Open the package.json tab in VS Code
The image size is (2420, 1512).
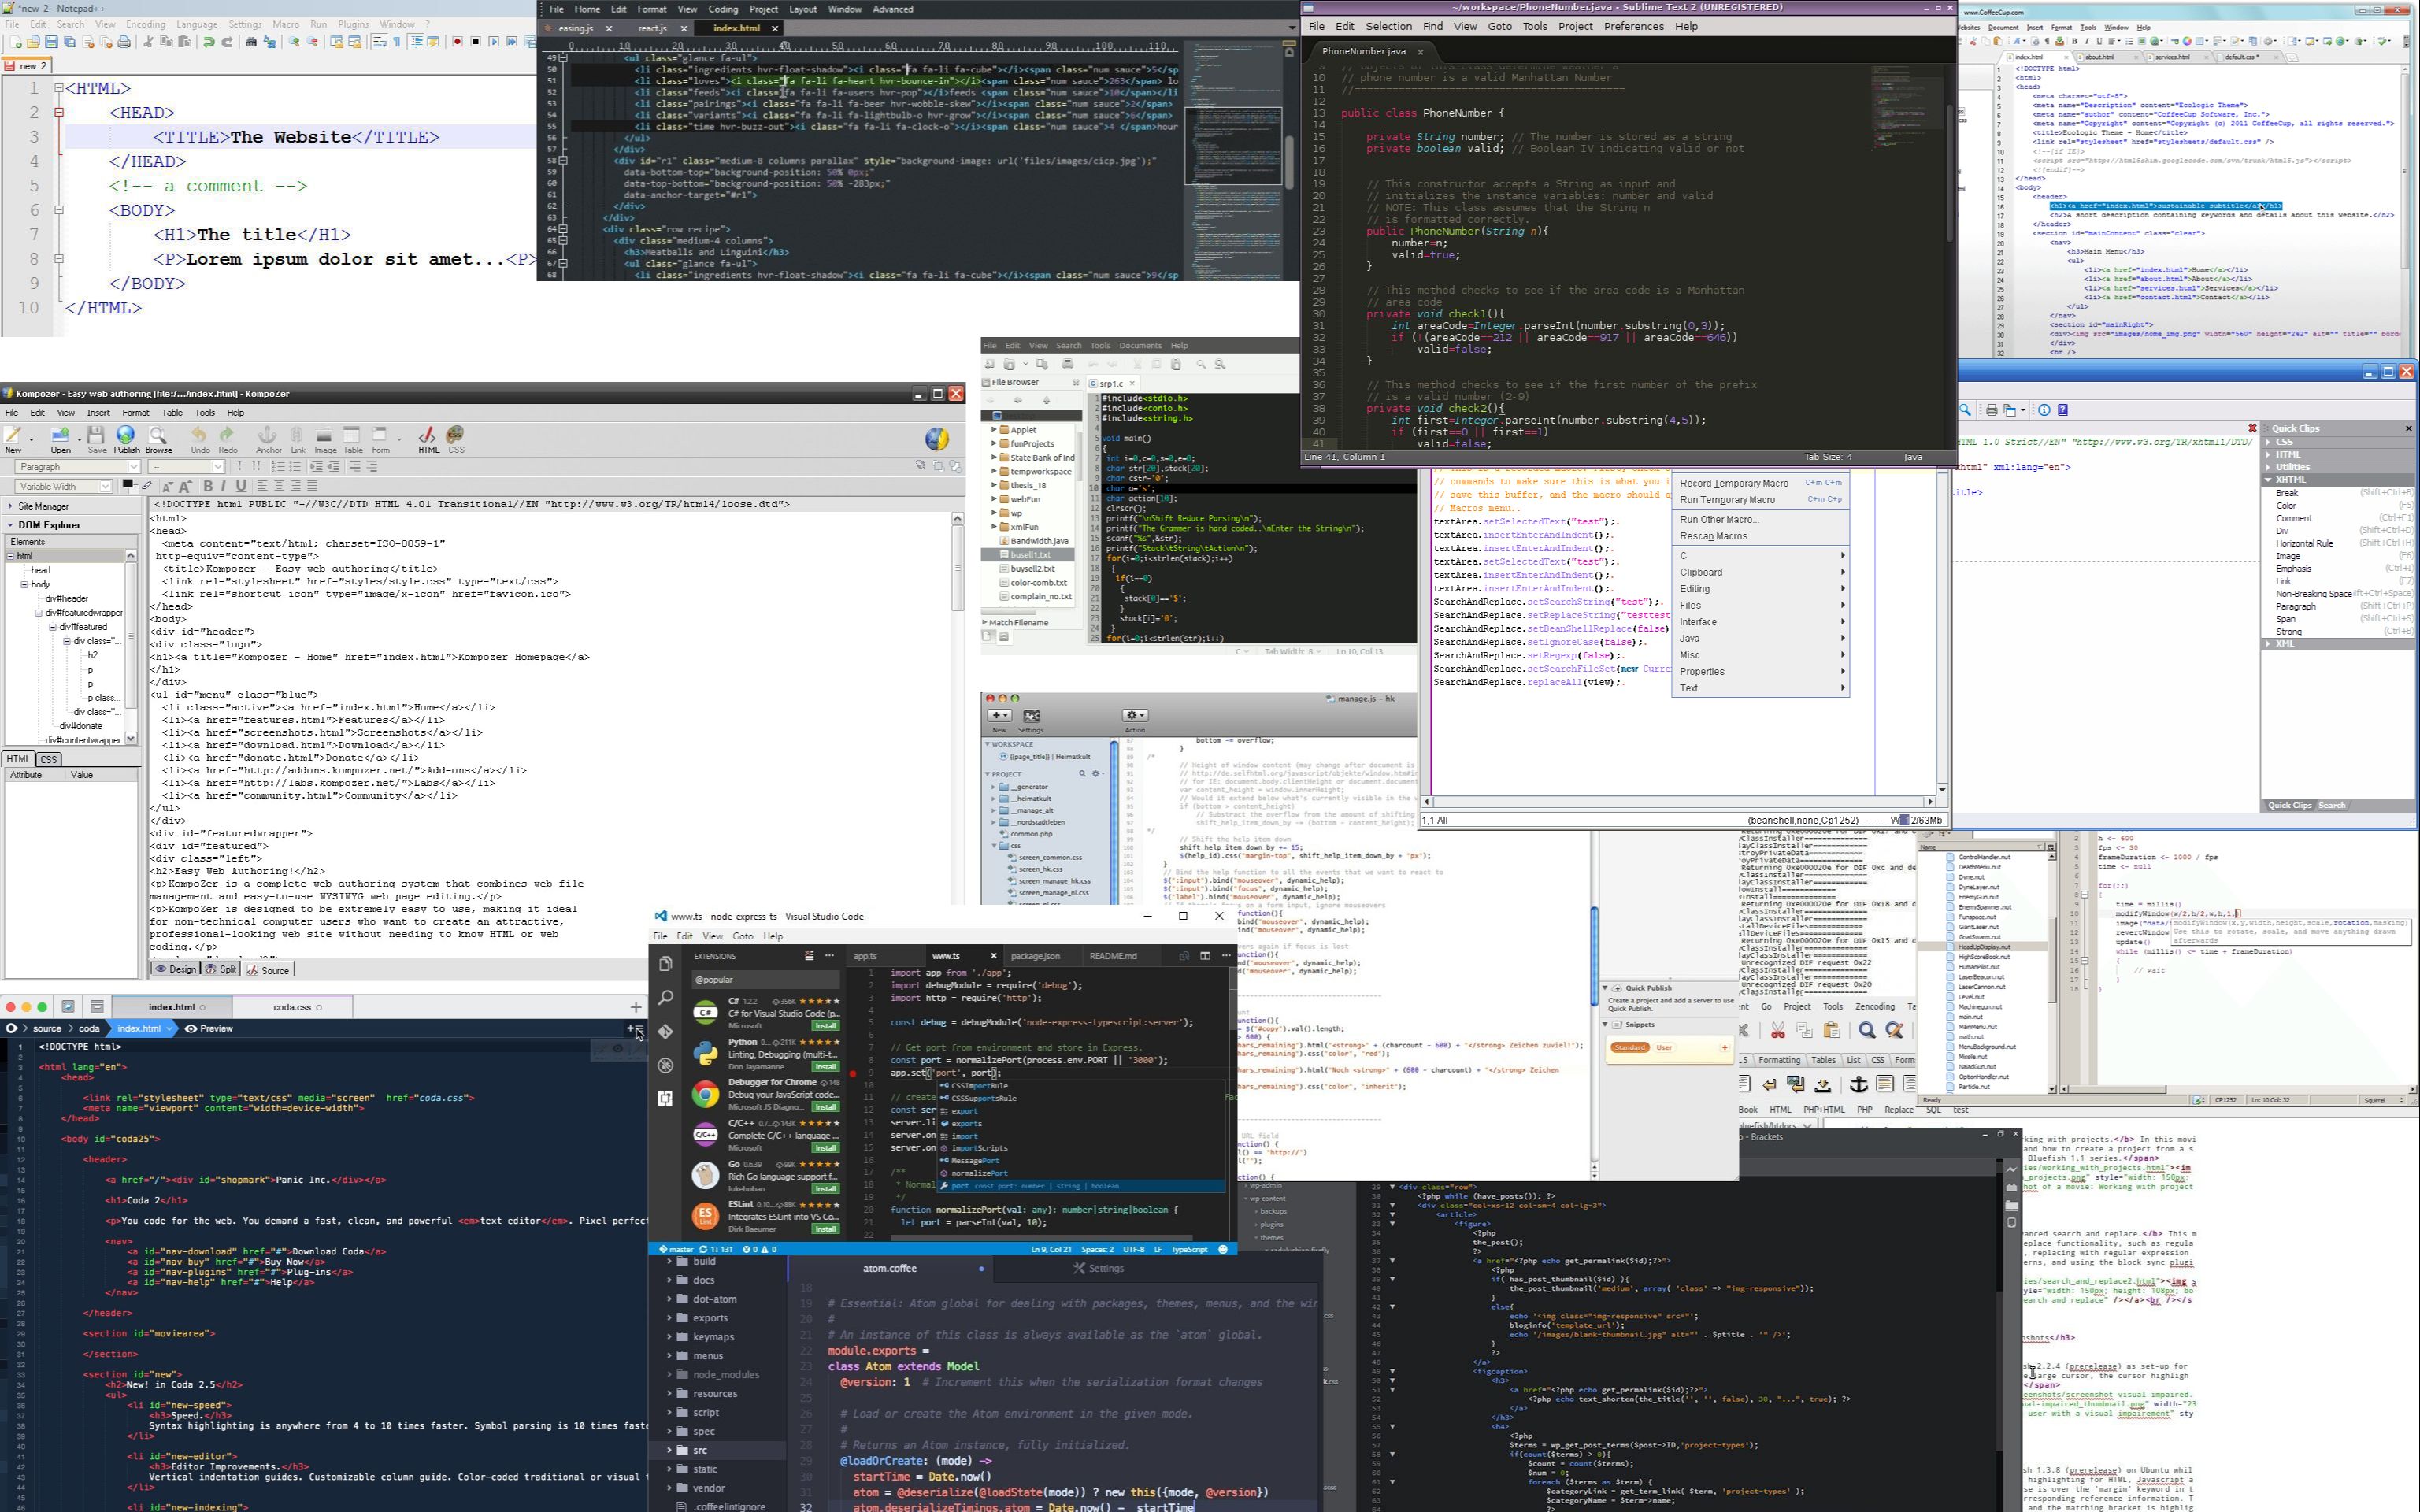tap(1035, 956)
